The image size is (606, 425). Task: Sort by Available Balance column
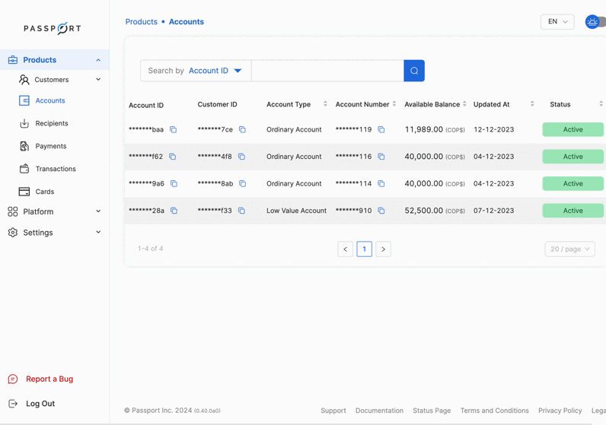tap(464, 104)
